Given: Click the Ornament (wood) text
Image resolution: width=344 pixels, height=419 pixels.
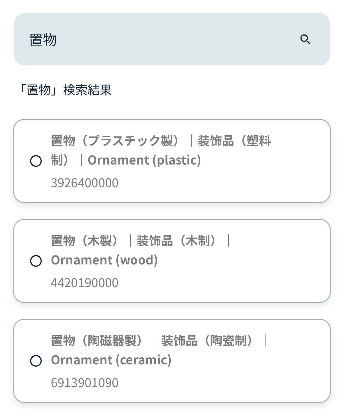Looking at the screenshot, I should pyautogui.click(x=104, y=260).
